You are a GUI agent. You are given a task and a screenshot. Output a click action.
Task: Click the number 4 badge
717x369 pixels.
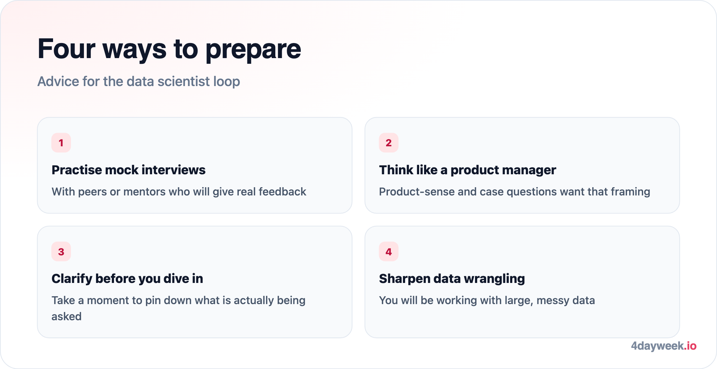coord(389,252)
